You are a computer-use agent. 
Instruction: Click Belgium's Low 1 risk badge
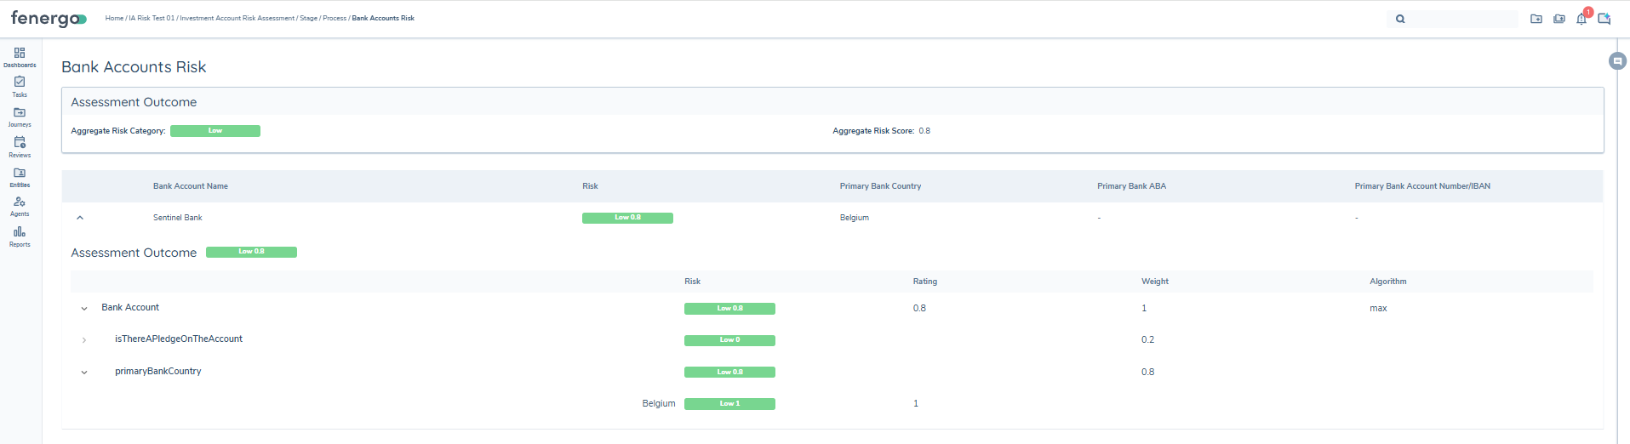(x=729, y=404)
